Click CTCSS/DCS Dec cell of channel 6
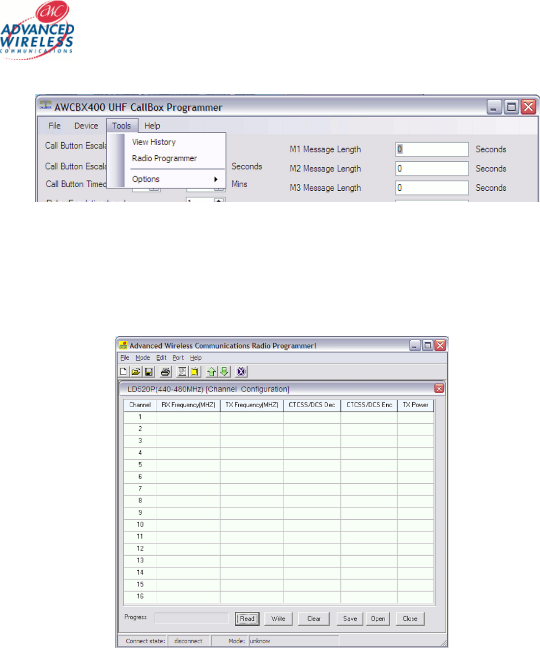The height and width of the screenshot is (648, 540). point(312,477)
